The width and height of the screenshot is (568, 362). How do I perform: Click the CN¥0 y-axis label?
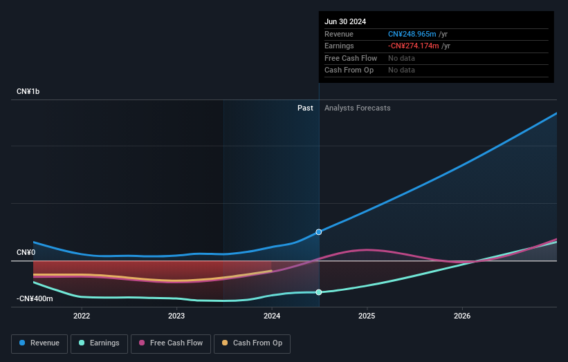point(26,252)
